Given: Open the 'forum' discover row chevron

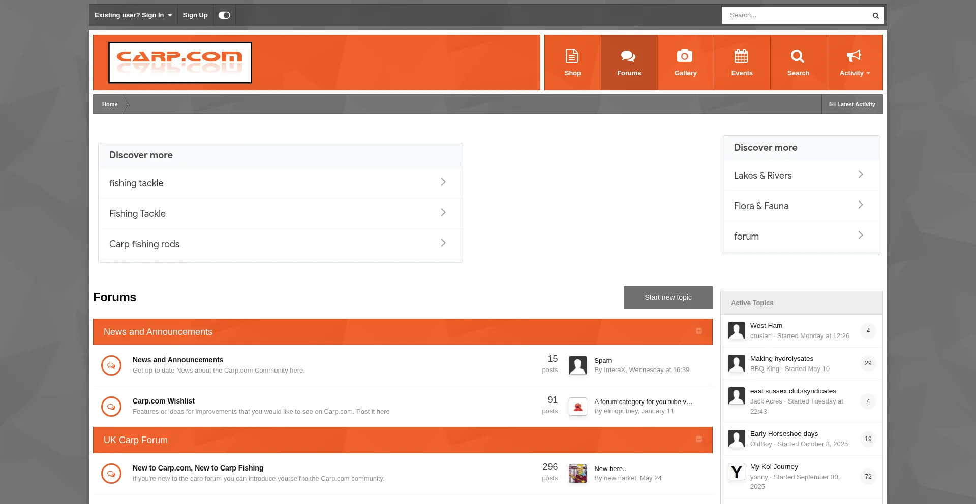Looking at the screenshot, I should [x=861, y=235].
